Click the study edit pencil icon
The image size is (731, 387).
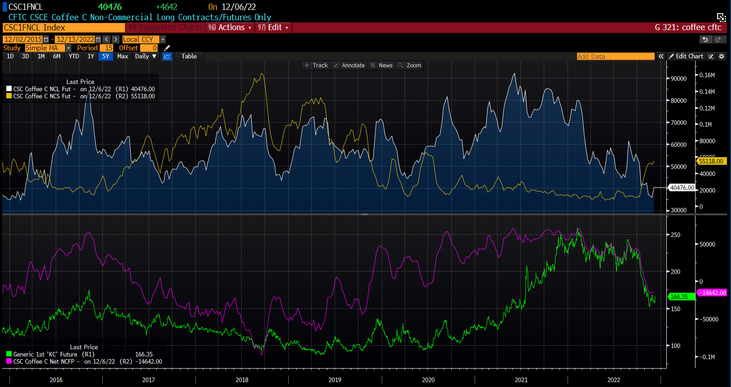click(x=167, y=48)
